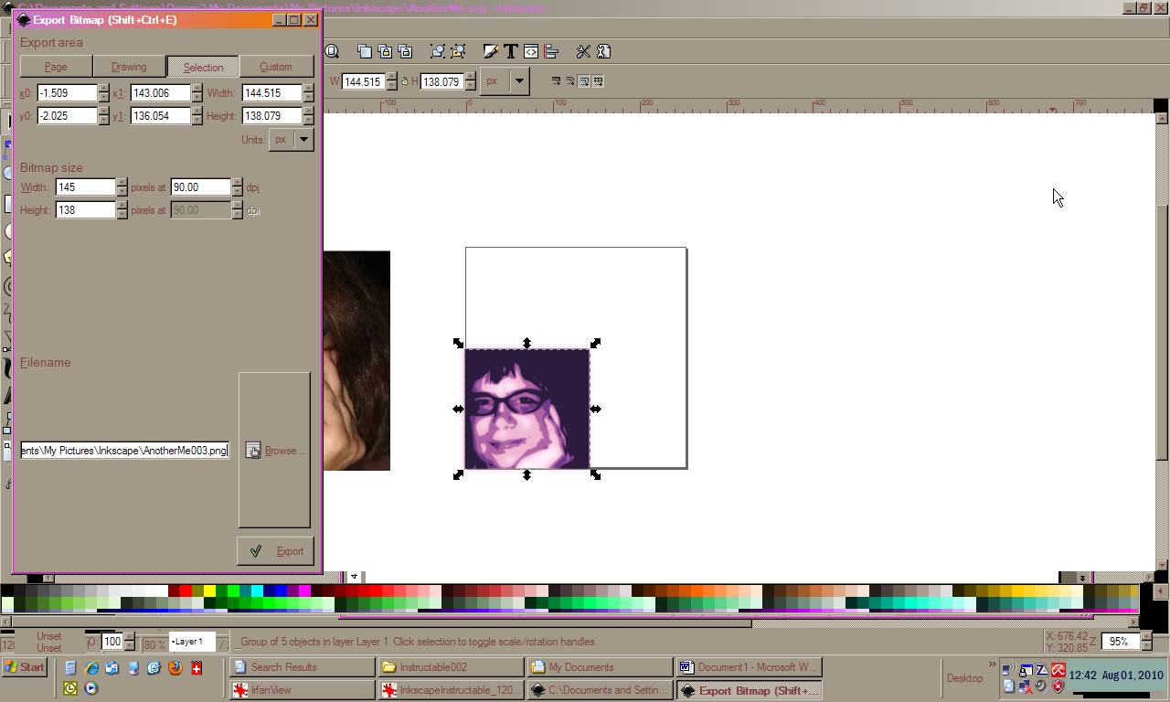Viewport: 1170px width, 702px height.
Task: Click the opacity field showing 100
Action: [x=112, y=642]
